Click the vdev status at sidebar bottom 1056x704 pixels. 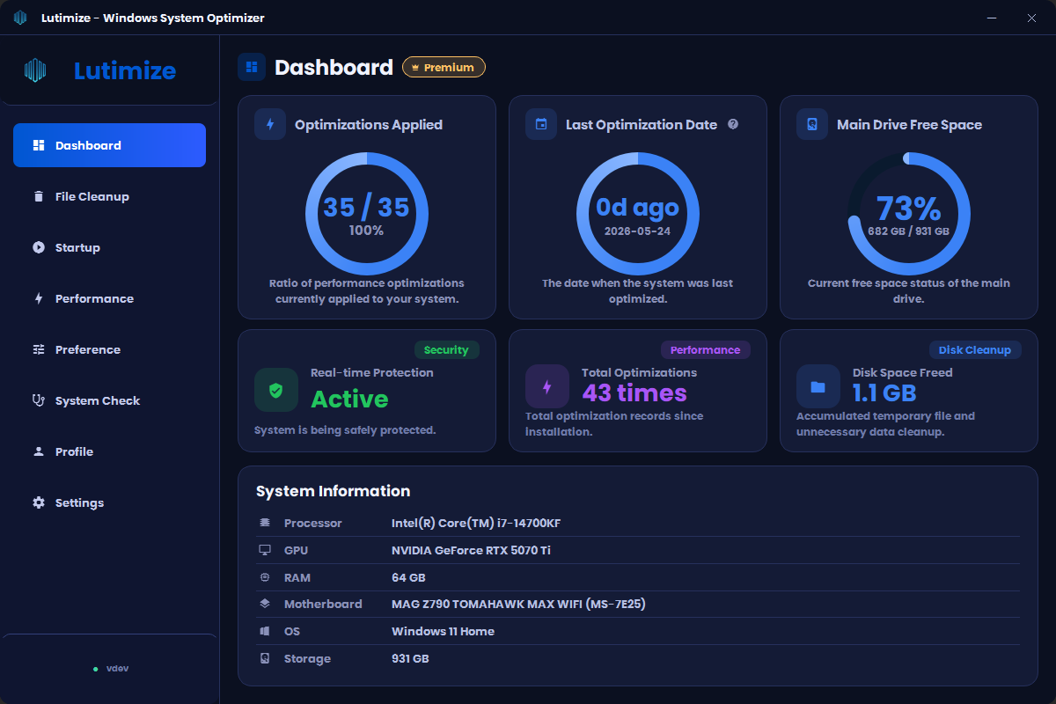coord(111,669)
